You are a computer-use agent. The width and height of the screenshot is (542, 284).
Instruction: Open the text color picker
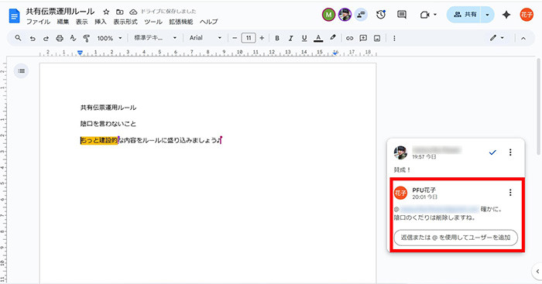coord(318,39)
